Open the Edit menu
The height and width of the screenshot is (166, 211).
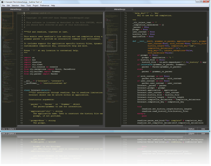8,5
